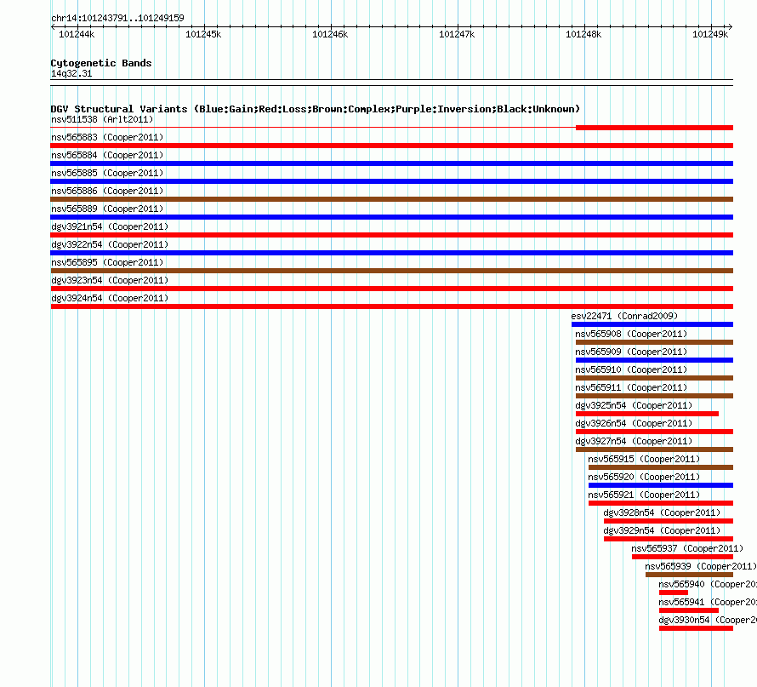Viewport: 757px width, 687px height.
Task: Select the nsv565883 (Cooper2011) label
Action: pyautogui.click(x=107, y=137)
